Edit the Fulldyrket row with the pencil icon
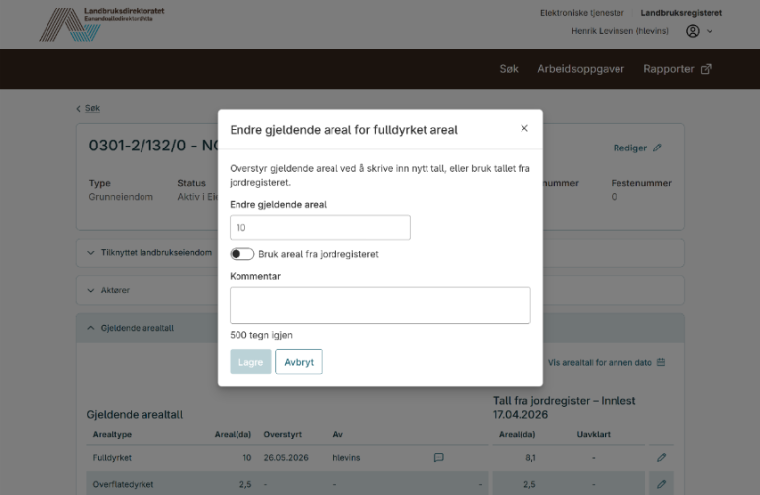 661,457
